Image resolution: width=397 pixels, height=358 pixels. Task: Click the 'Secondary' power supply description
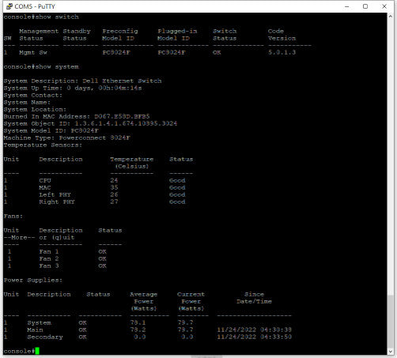tap(45, 337)
